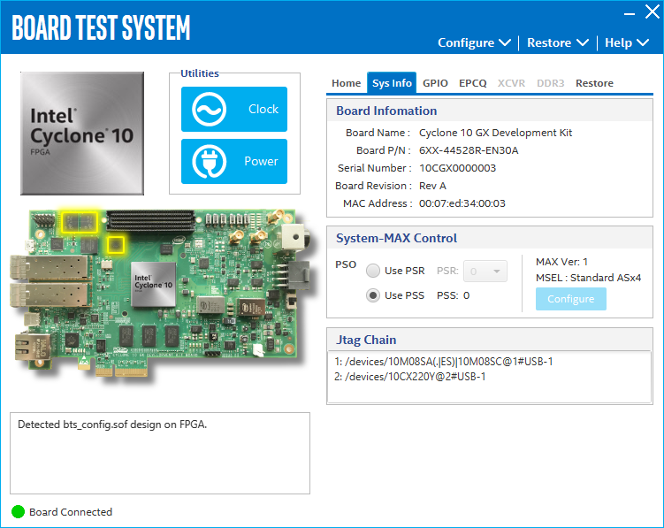
Task: Minimize the Board Test System window
Action: (x=629, y=13)
